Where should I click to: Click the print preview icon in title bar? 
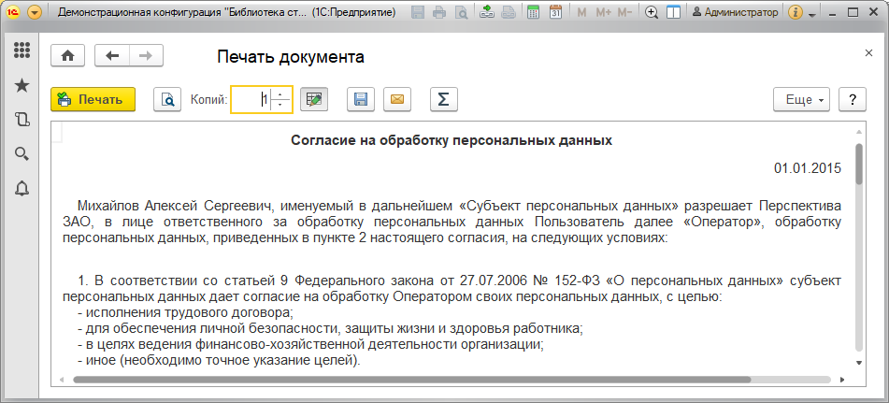pos(461,12)
